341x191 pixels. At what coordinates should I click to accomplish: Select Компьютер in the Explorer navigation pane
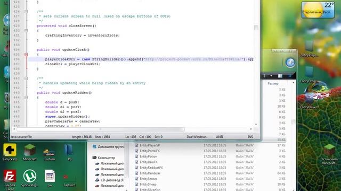(x=104, y=158)
